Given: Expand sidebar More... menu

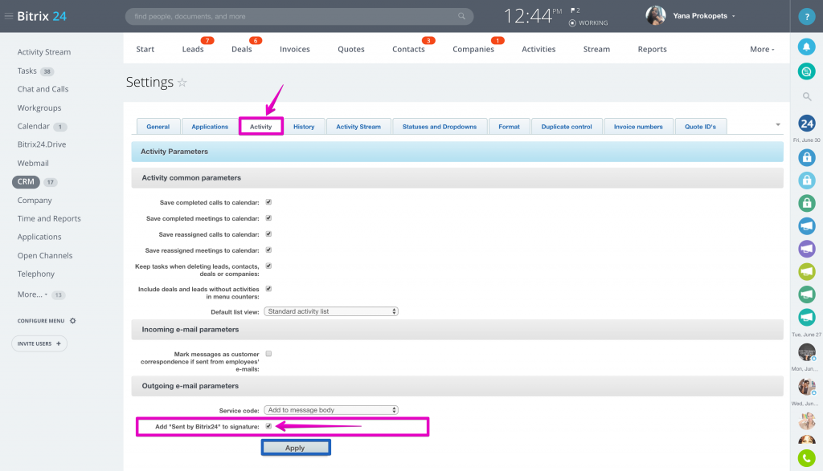Looking at the screenshot, I should tap(32, 294).
